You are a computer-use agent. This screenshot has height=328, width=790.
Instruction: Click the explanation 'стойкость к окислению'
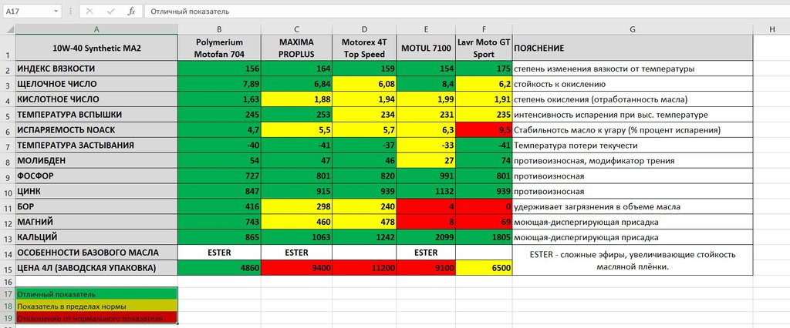point(633,84)
